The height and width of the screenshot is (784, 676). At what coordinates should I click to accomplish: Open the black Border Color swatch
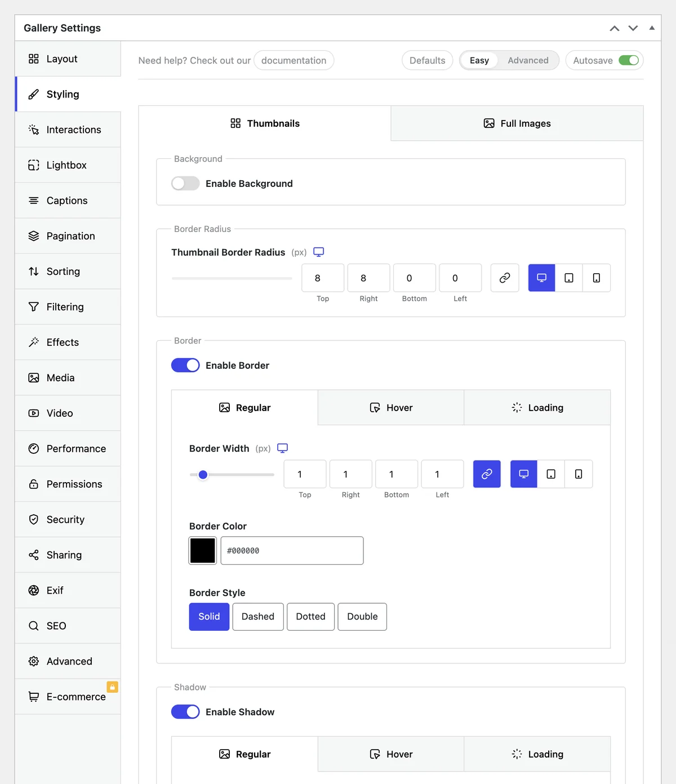point(203,550)
